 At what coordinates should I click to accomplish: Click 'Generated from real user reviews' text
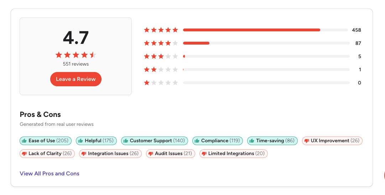coord(57,124)
